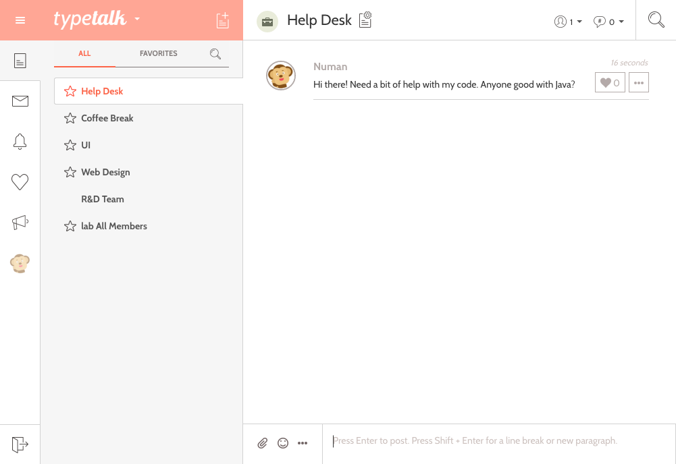Open the typetalk organization dropdown arrow
Image resolution: width=676 pixels, height=464 pixels.
click(137, 19)
